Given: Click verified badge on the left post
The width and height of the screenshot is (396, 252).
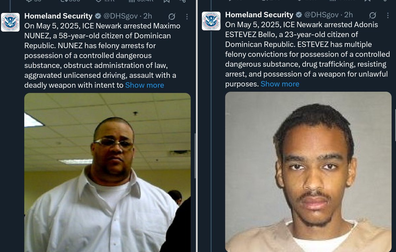Looking at the screenshot, I should pyautogui.click(x=98, y=16).
